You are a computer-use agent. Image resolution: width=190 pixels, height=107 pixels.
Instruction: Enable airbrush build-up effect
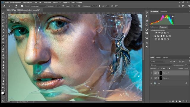pos(79,6)
